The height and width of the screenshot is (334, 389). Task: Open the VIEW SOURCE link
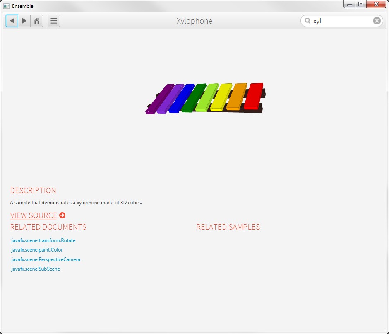(x=34, y=215)
